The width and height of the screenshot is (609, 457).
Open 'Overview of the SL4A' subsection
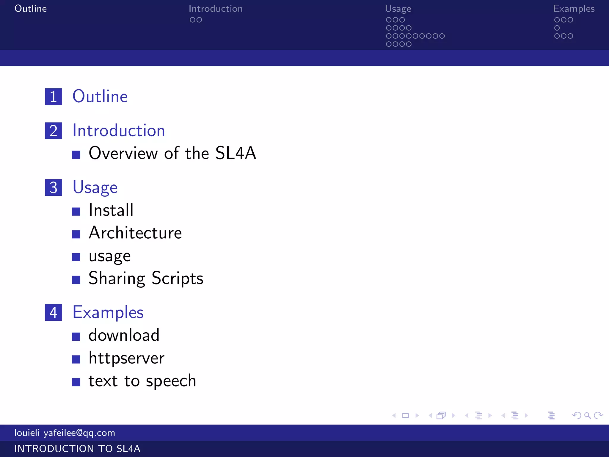point(172,153)
